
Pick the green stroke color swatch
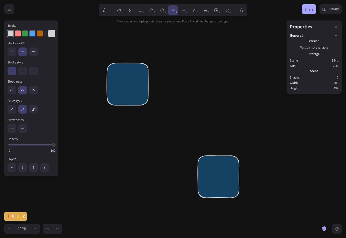25,33
